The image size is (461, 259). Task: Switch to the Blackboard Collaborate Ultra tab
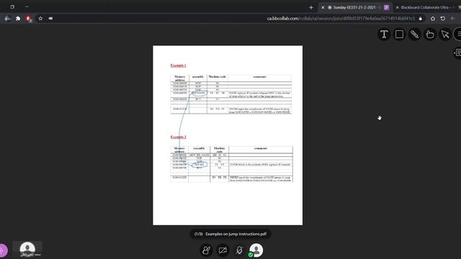coord(427,7)
